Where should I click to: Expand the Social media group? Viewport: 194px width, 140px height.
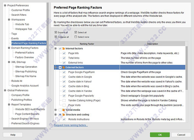pyautogui.click(x=56, y=110)
